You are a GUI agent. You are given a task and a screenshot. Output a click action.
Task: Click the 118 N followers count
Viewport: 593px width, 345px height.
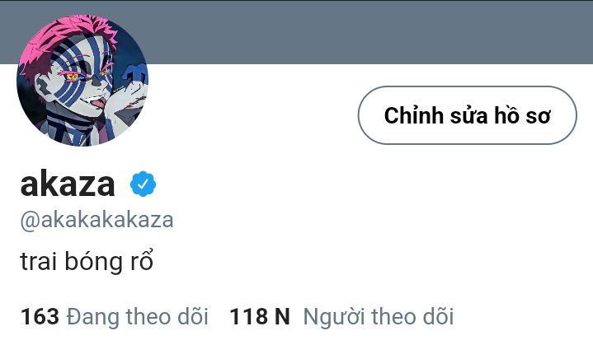pyautogui.click(x=260, y=316)
